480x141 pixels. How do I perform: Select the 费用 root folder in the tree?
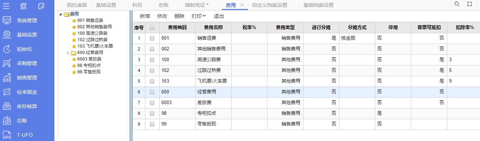(x=74, y=14)
